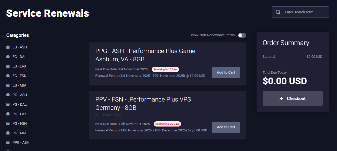Click the Renewing In 13 Days badge
The image size is (337, 151).
165,69
